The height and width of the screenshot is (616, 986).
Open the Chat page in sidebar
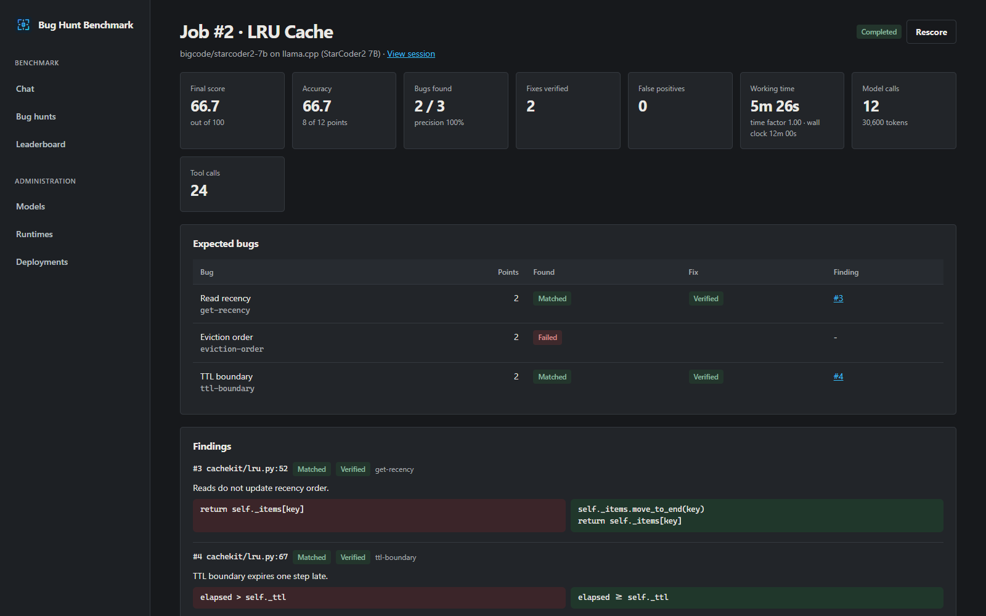25,89
